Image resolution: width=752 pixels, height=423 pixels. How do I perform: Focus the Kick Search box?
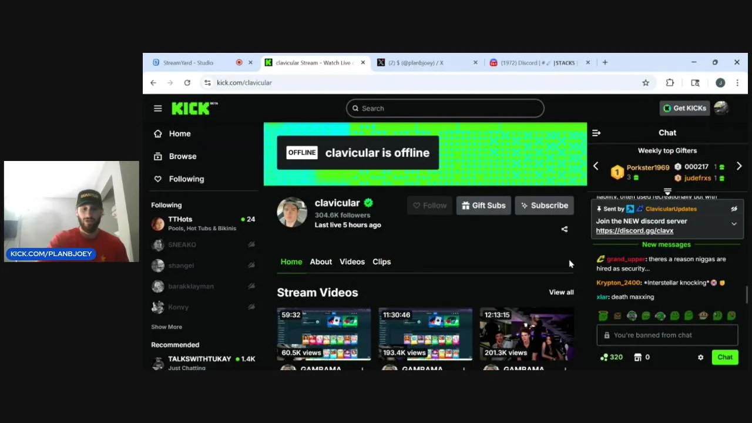(x=445, y=108)
